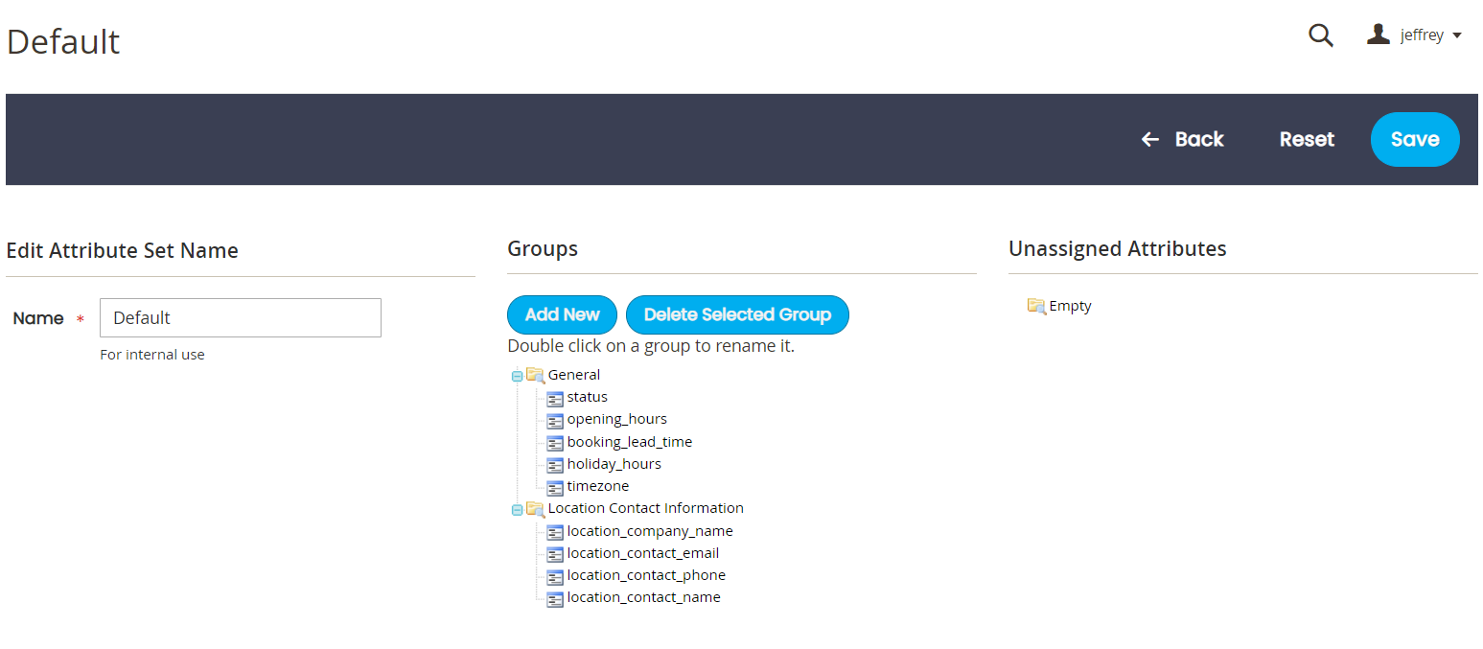Screen dimensions: 1483x649
Task: Select the location_contact_phone attribute label
Action: (x=646, y=575)
